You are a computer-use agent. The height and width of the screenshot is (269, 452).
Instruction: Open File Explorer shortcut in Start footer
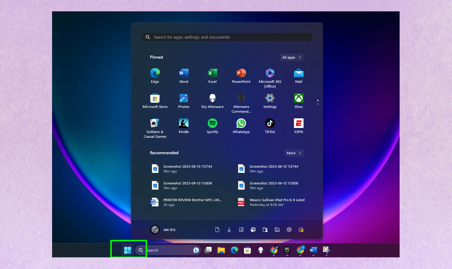click(277, 230)
